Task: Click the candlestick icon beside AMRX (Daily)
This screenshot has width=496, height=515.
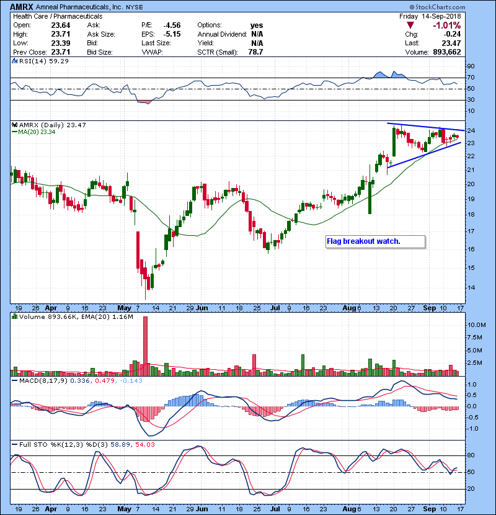Action: point(14,125)
